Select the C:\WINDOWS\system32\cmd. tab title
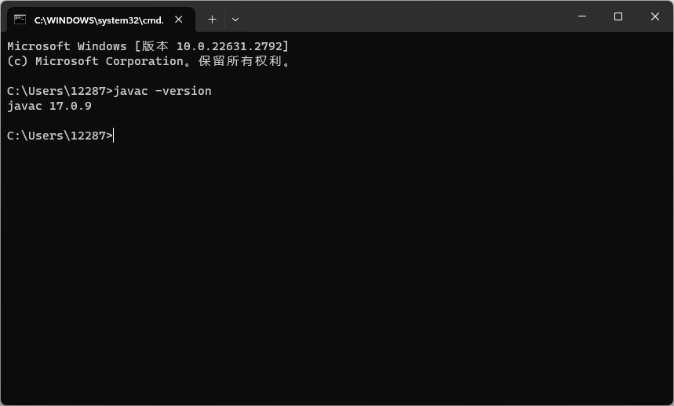Viewport: 674px width, 406px height. click(x=99, y=20)
